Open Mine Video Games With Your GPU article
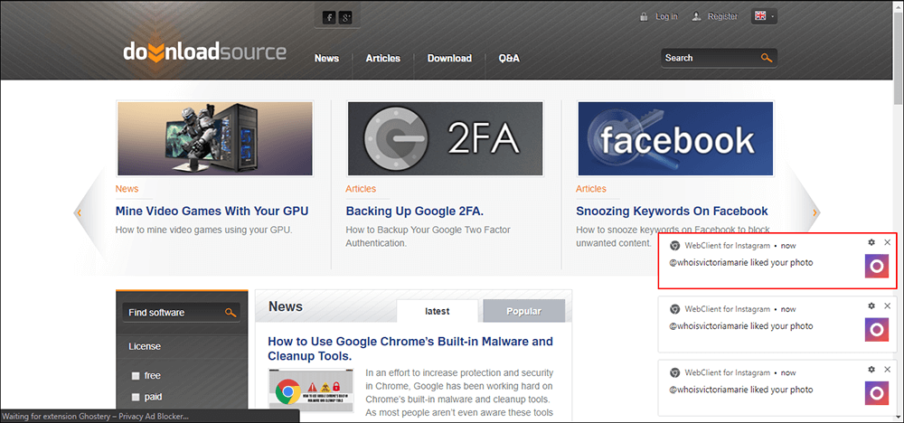 tap(212, 211)
